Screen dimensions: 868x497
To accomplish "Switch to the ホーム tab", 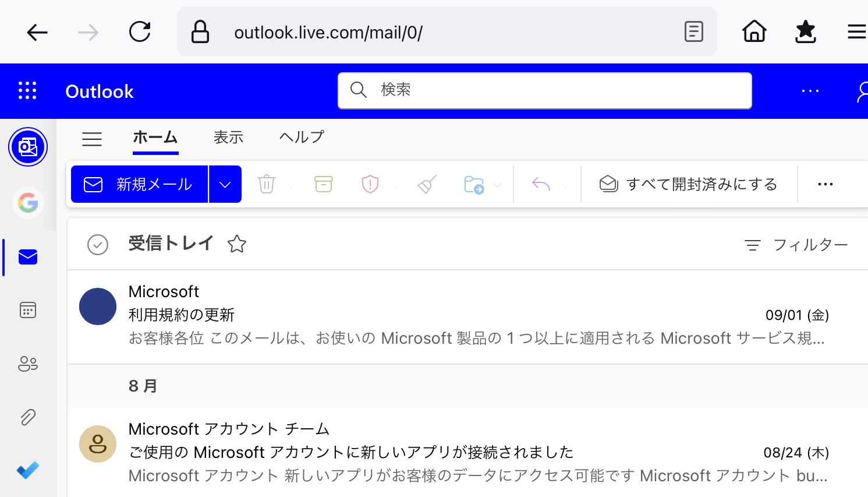I will [155, 138].
